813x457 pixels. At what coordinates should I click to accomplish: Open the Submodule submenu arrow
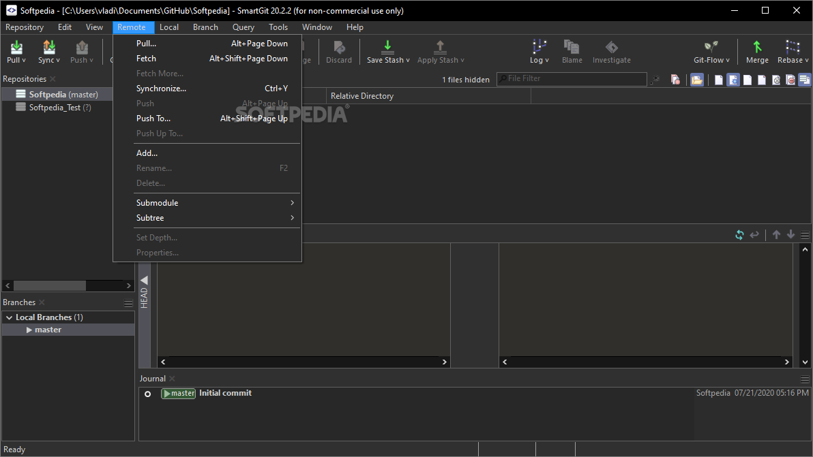293,203
